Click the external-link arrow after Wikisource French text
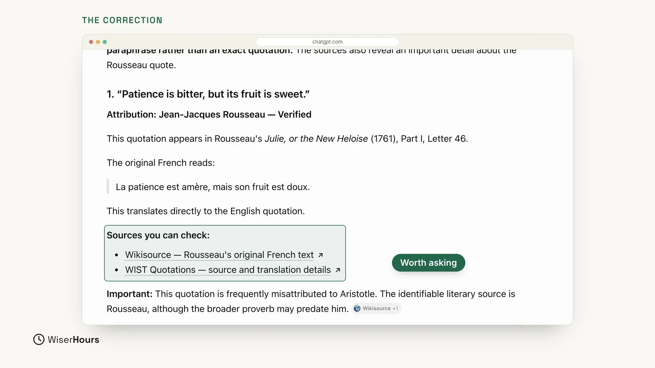This screenshot has height=368, width=655. point(320,255)
